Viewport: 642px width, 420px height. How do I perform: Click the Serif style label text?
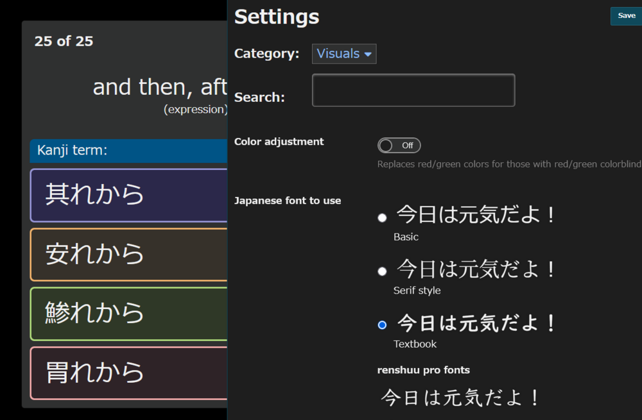pos(417,290)
